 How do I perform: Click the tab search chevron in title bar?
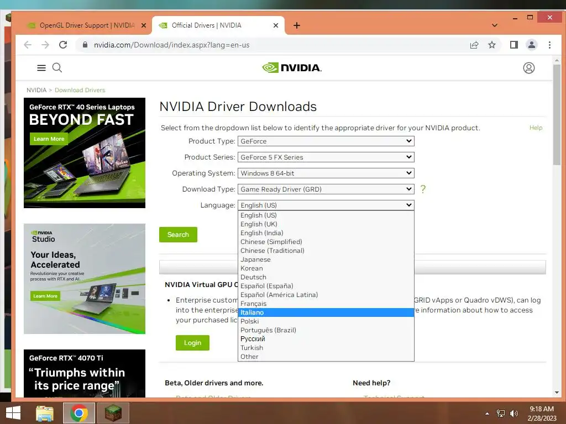click(495, 25)
